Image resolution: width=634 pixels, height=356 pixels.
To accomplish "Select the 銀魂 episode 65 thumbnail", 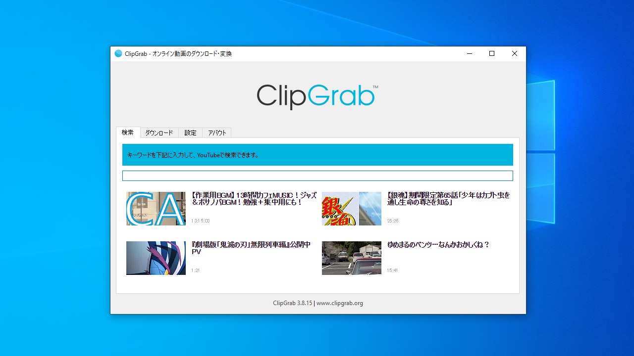I will click(352, 209).
